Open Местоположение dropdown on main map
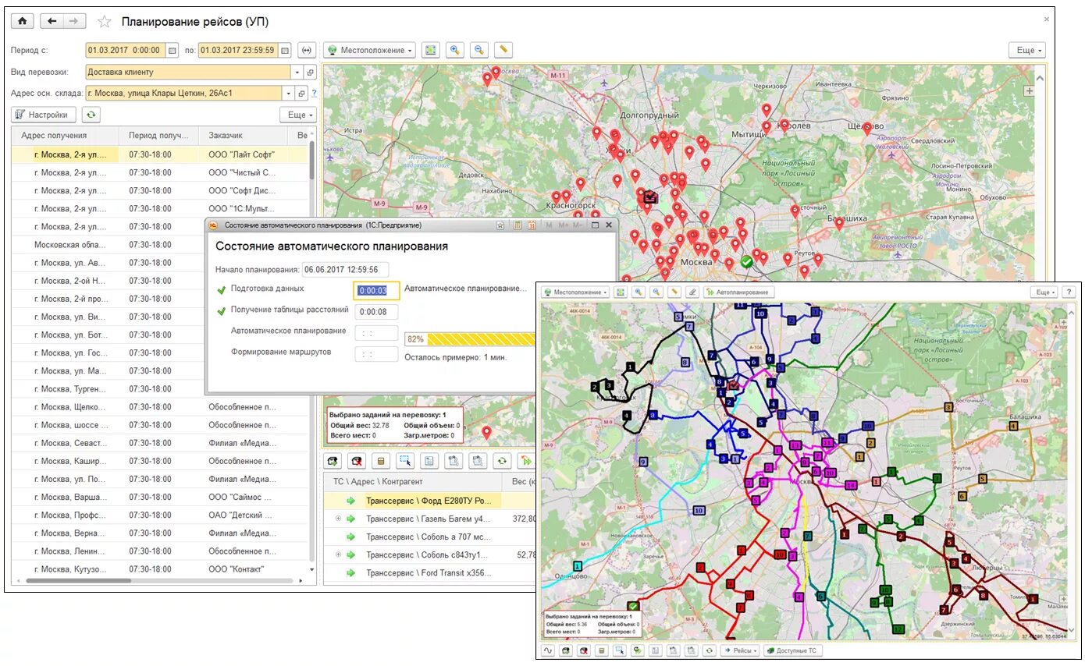1085x666 pixels. point(370,50)
